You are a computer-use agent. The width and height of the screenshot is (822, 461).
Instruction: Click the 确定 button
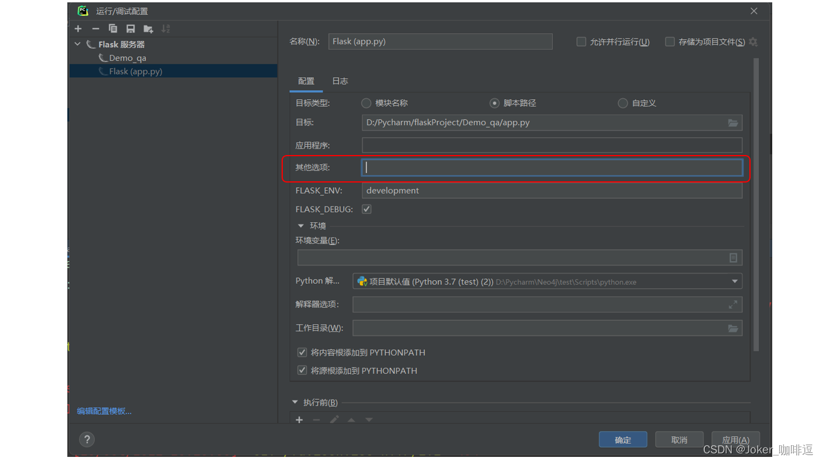(x=623, y=440)
